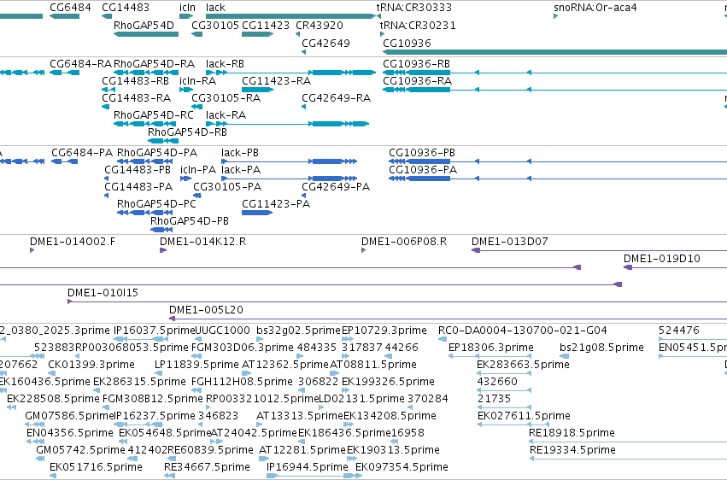Click transcript CG42649-RA
The image size is (727, 480).
[x=336, y=98]
